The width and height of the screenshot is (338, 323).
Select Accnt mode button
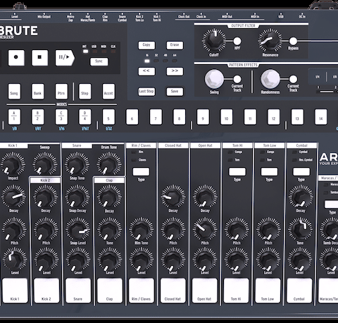tap(108, 92)
